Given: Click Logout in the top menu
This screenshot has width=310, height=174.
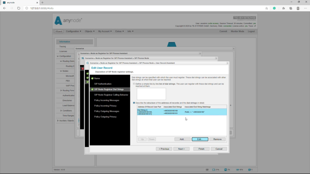Looking at the screenshot, I should tap(251, 31).
